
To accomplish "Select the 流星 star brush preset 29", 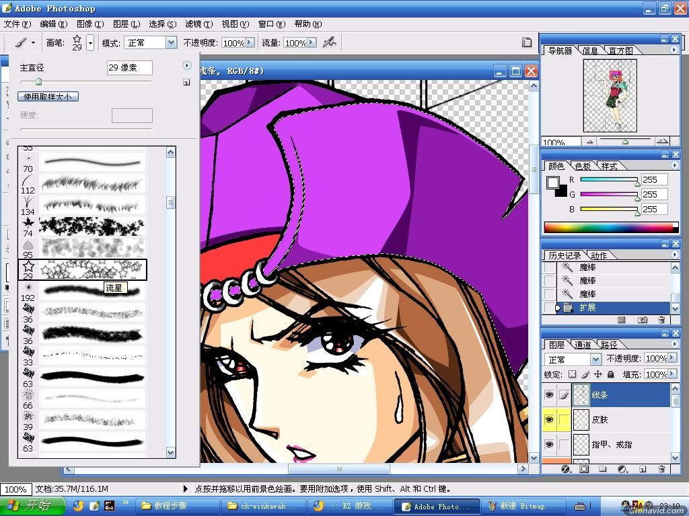I will 82,269.
